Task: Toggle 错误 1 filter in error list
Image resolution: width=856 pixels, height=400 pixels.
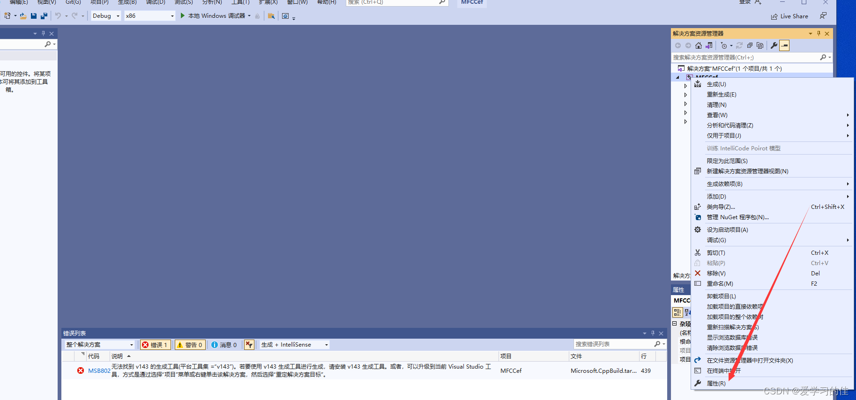Action: click(156, 345)
